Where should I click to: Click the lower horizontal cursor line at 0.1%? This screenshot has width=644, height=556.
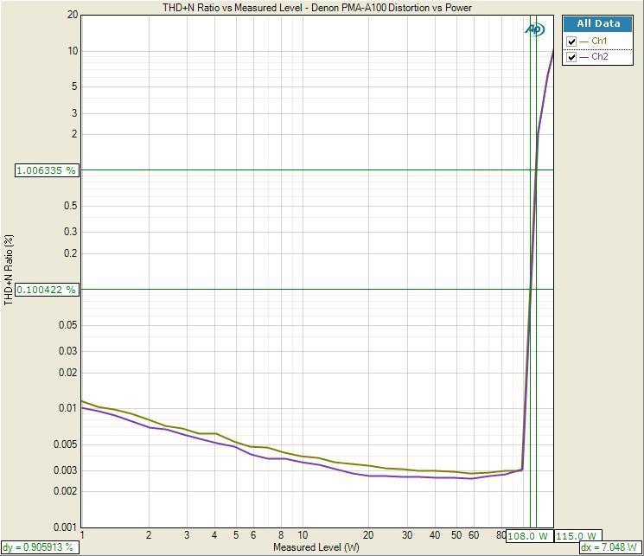click(303, 289)
